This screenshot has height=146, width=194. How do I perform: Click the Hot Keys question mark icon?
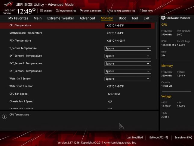[140, 11]
